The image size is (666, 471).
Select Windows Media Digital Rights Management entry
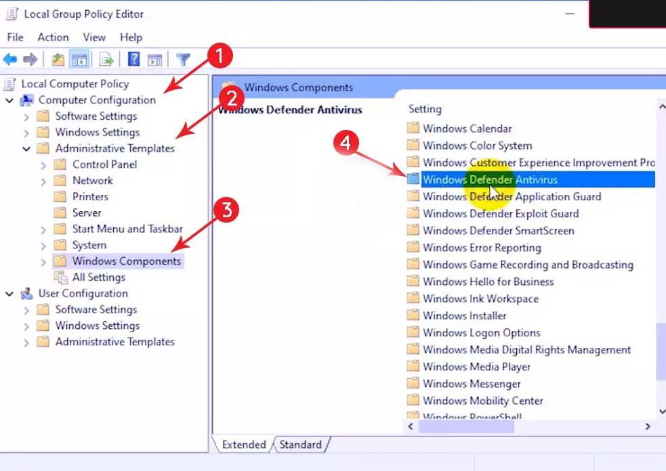[526, 350]
